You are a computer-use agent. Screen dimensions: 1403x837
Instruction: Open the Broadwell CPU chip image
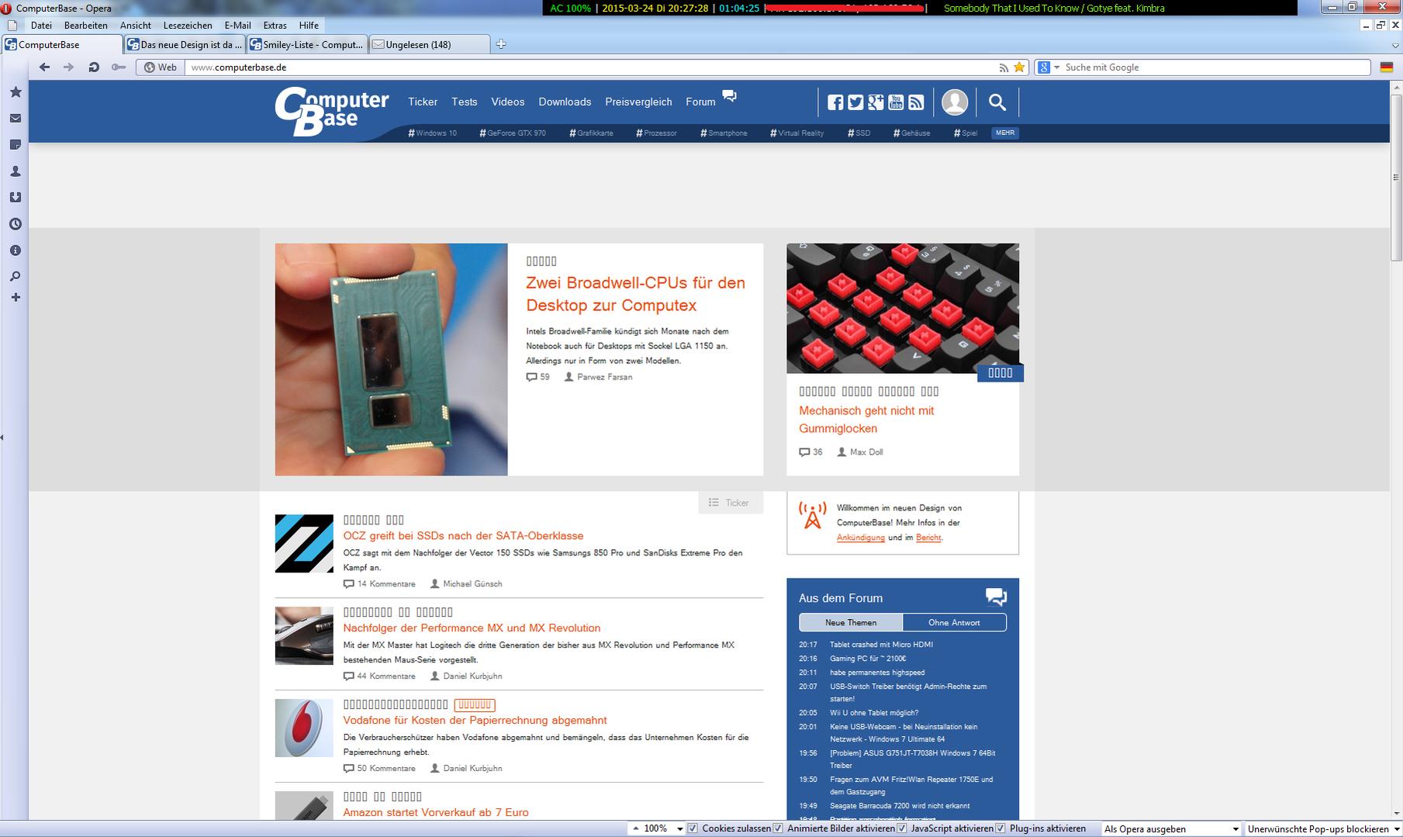click(391, 359)
